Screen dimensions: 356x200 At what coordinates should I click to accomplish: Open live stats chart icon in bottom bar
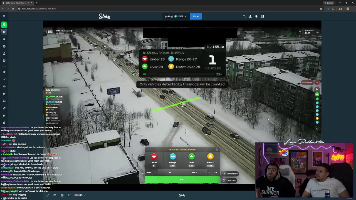[x=62, y=195]
